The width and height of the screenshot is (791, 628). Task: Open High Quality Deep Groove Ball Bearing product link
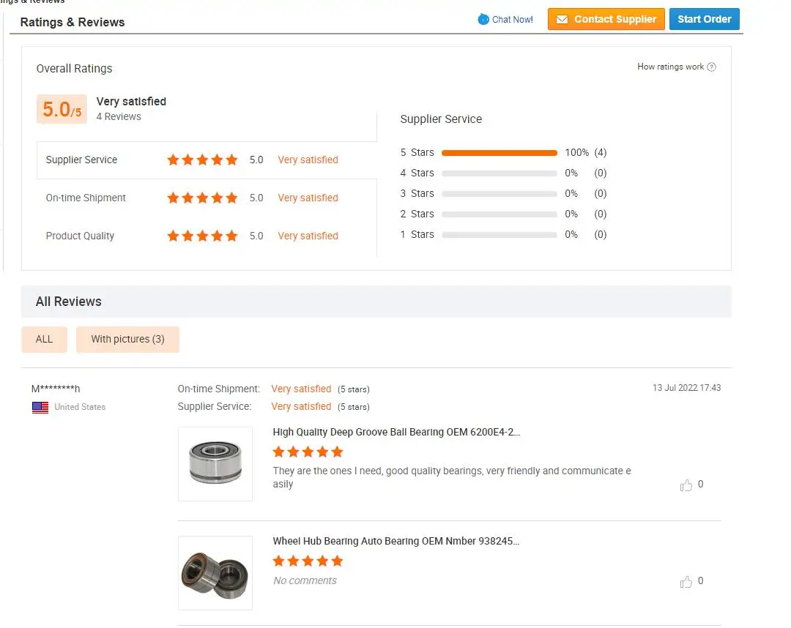(396, 433)
